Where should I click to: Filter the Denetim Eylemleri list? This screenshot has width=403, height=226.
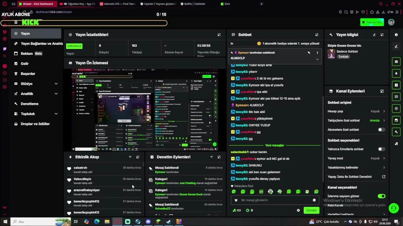212,157
